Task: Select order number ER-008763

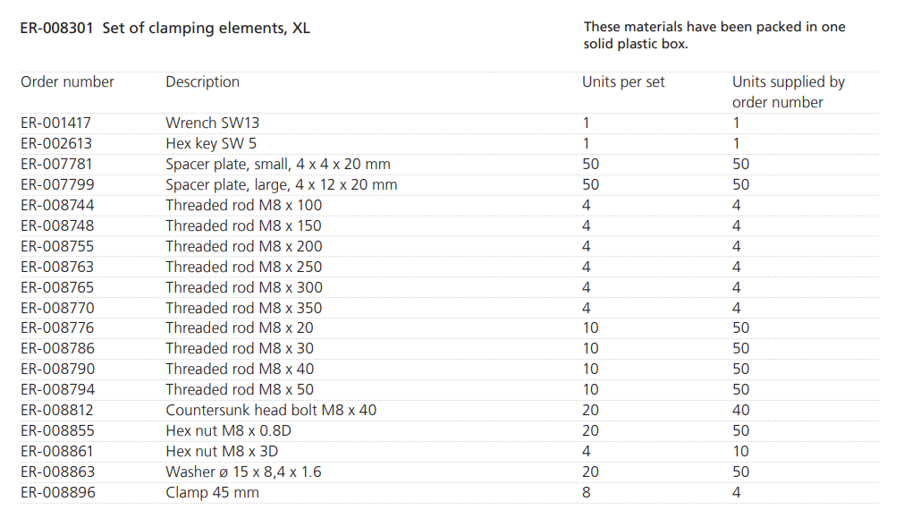Action: tap(56, 267)
